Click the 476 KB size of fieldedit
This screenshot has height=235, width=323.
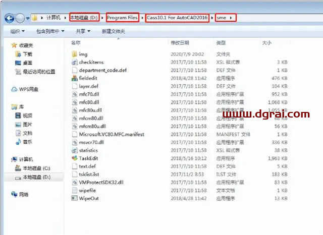280,78
